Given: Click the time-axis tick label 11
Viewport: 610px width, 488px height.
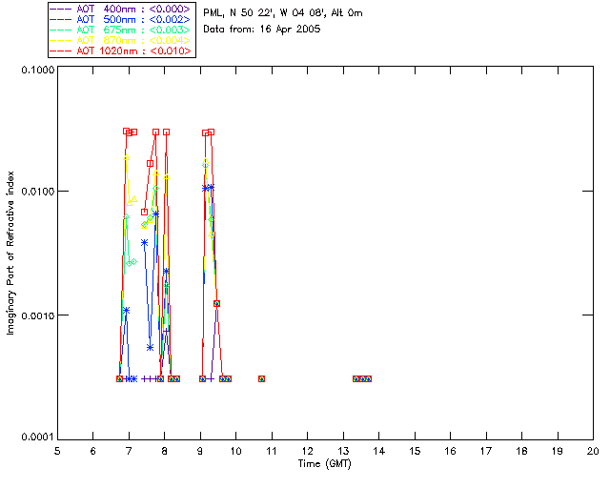Looking at the screenshot, I should (x=272, y=451).
